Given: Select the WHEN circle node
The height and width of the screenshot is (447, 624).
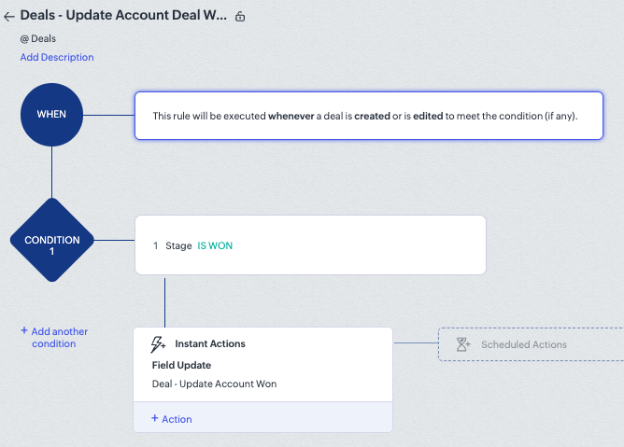Looking at the screenshot, I should click(x=51, y=115).
